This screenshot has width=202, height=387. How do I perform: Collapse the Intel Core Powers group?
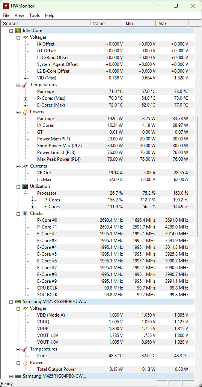click(x=18, y=112)
